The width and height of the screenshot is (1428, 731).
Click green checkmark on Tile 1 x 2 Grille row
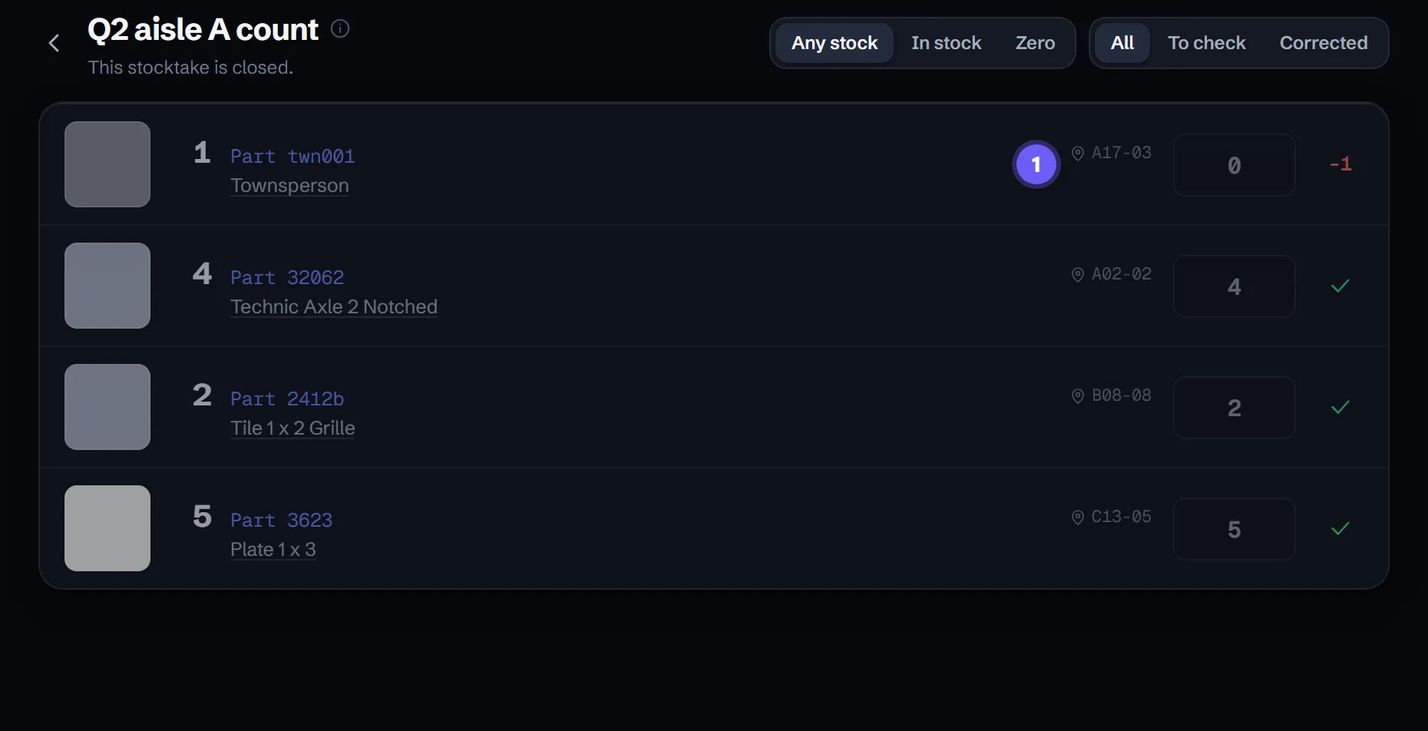point(1340,407)
